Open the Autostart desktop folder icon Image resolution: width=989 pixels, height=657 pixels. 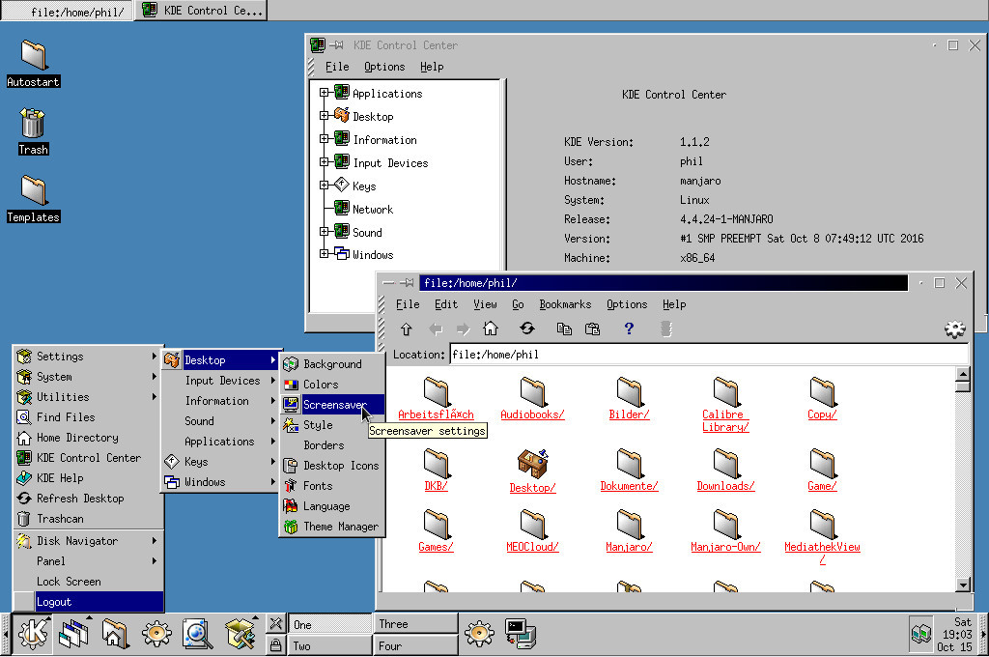[x=34, y=55]
